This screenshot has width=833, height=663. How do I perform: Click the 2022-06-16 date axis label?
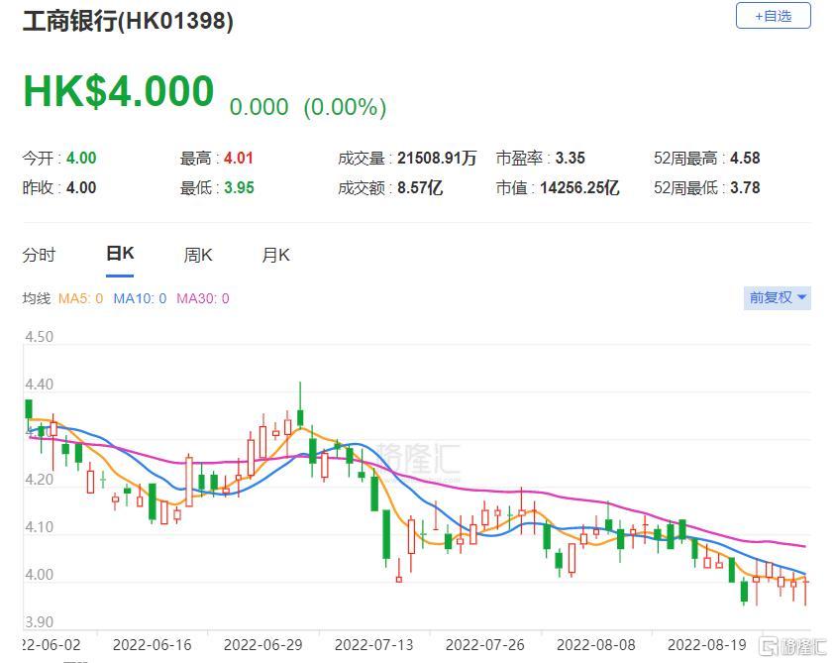click(x=152, y=645)
